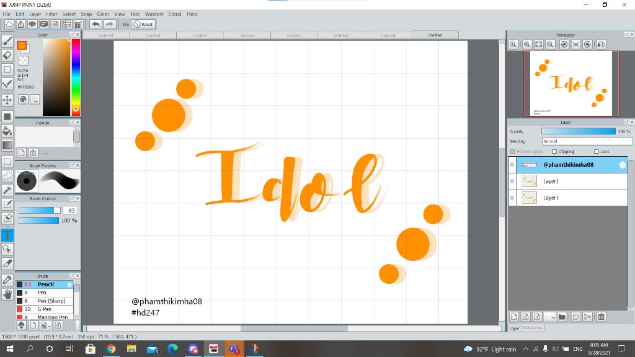
Task: Enable the Clipping checkbox
Action: (554, 151)
